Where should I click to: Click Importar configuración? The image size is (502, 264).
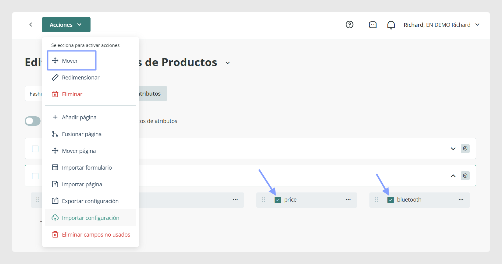pos(91,218)
